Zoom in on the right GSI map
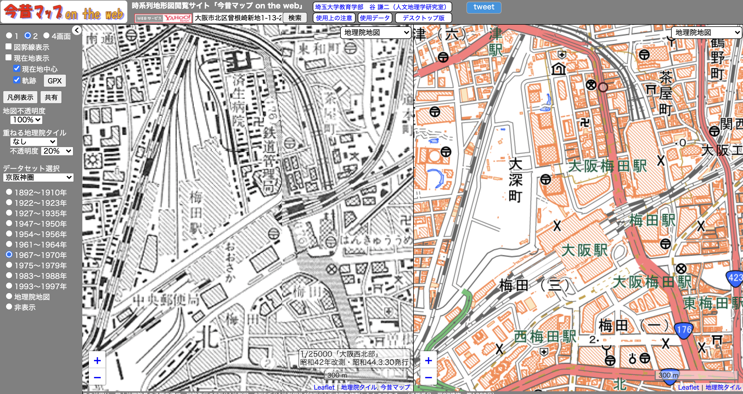This screenshot has height=394, width=743. [429, 360]
